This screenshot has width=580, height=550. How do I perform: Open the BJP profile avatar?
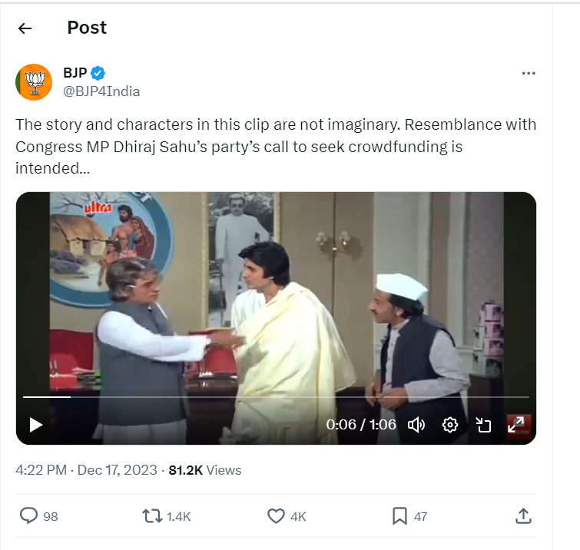(34, 82)
